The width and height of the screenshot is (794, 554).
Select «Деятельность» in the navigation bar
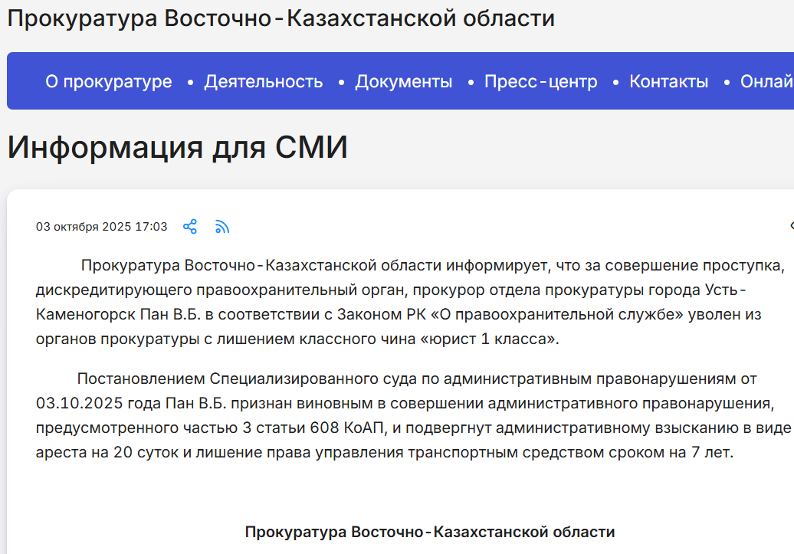[263, 81]
